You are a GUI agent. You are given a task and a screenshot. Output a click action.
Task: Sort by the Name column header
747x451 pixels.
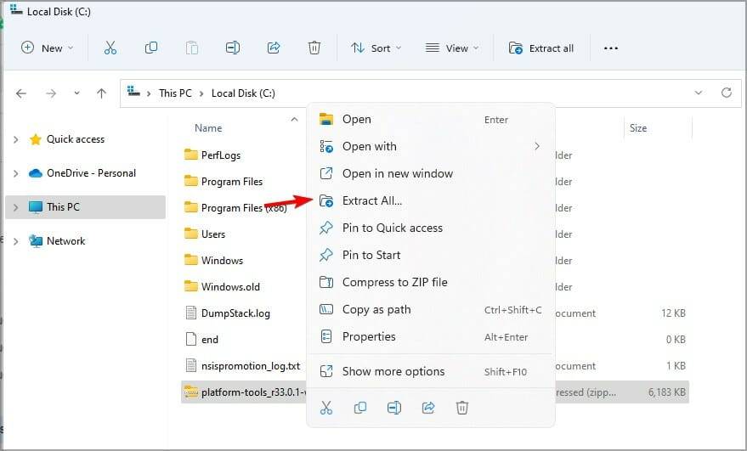(x=208, y=128)
